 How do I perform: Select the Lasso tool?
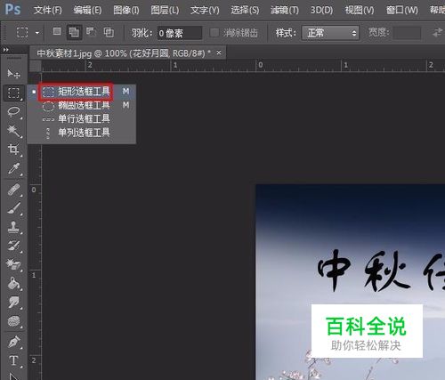point(13,112)
